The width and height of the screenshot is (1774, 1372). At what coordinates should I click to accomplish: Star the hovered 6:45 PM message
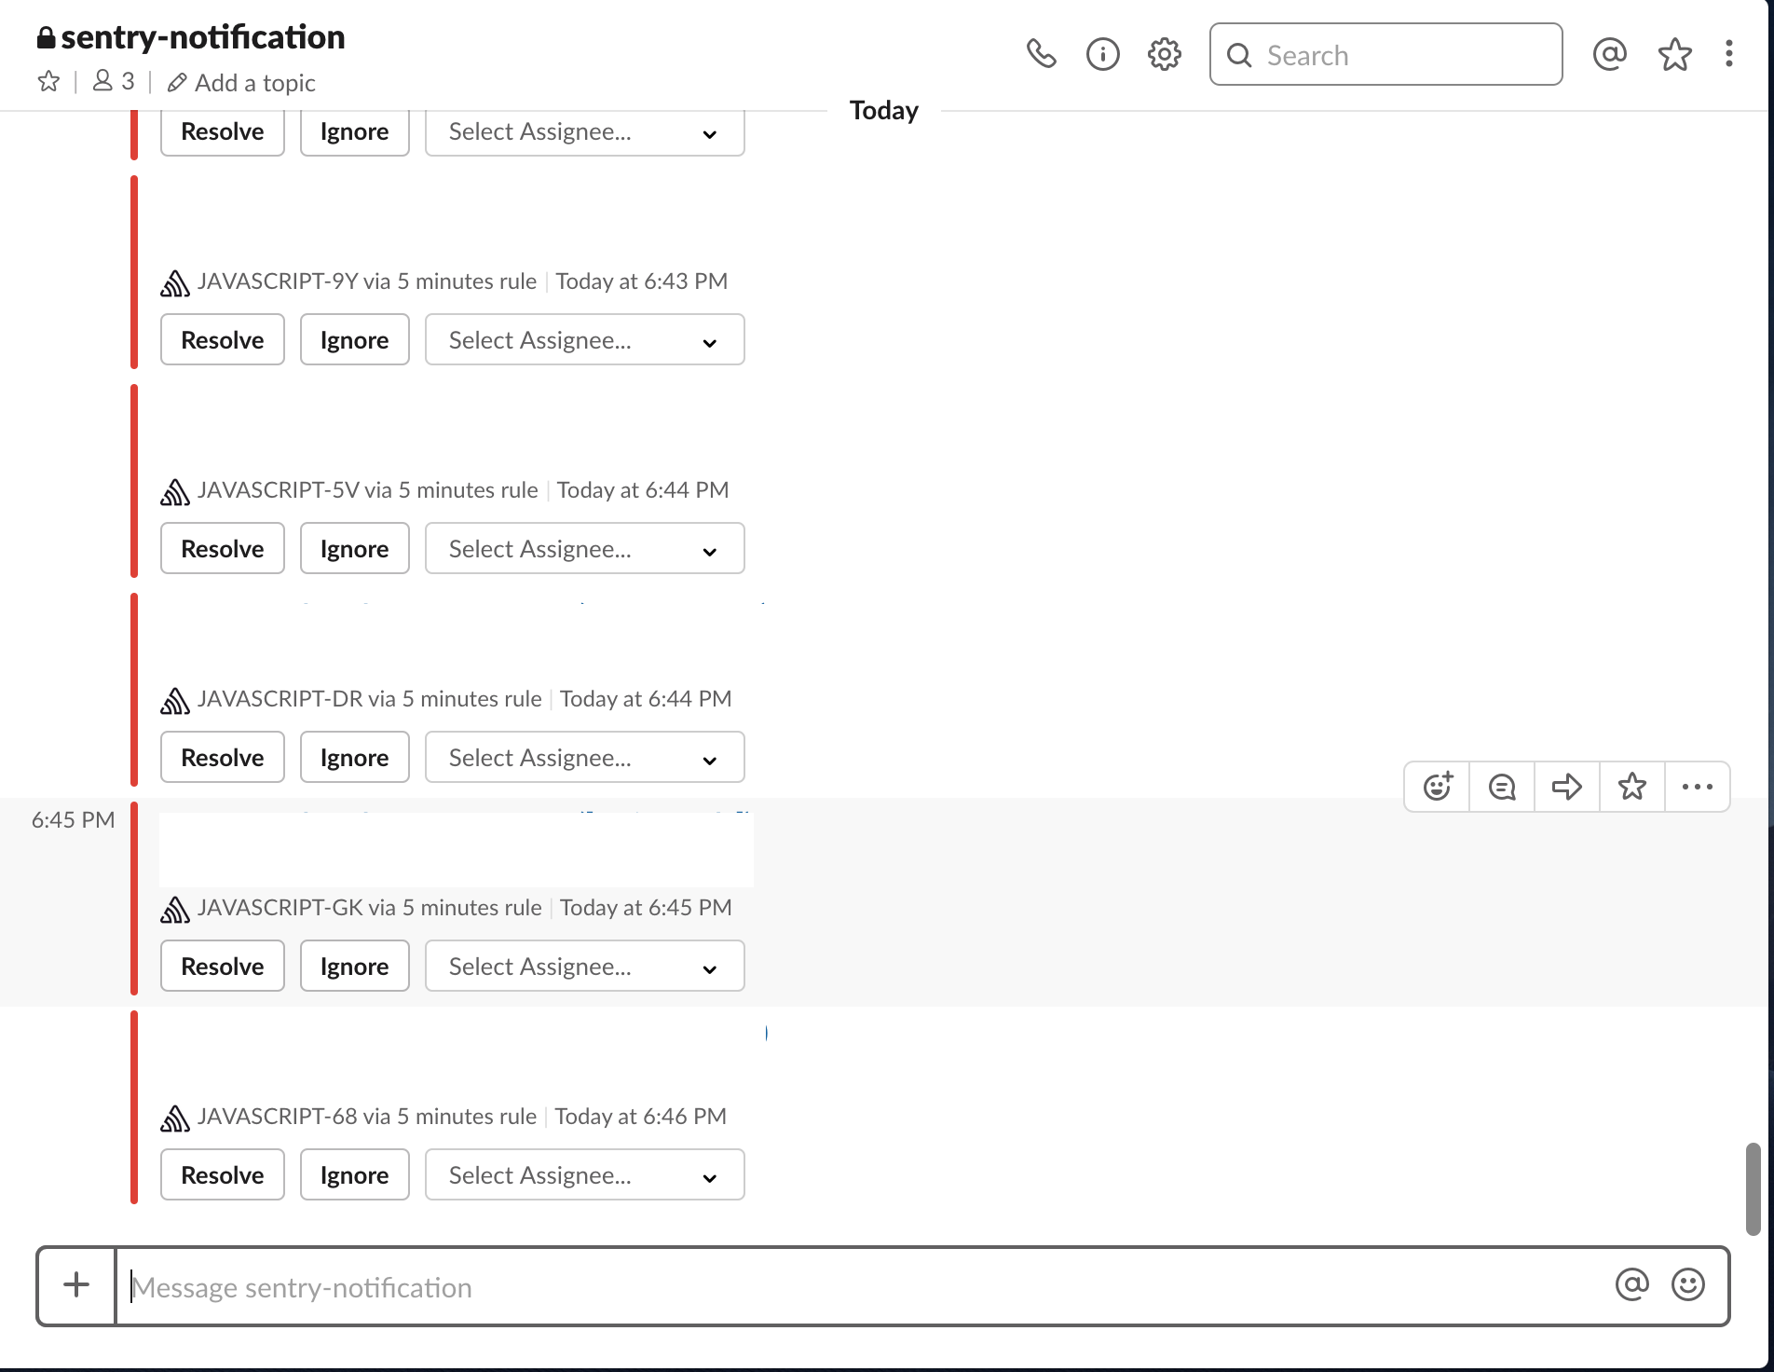[1632, 787]
